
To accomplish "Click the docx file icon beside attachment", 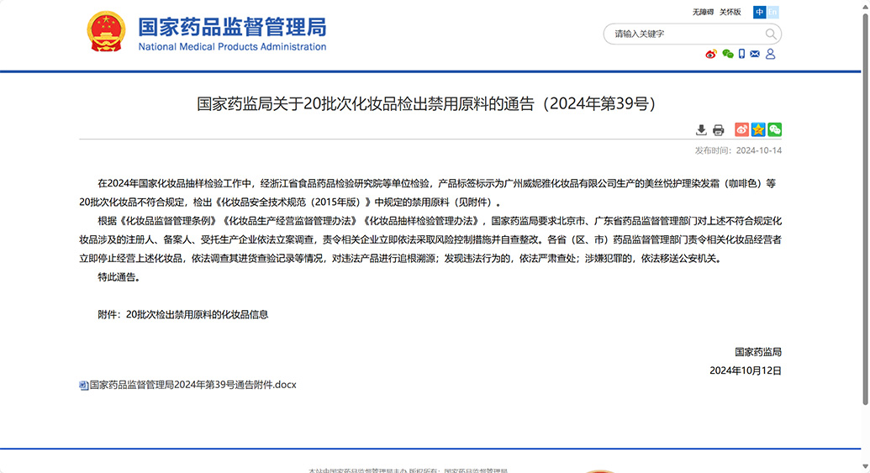I will pos(84,386).
